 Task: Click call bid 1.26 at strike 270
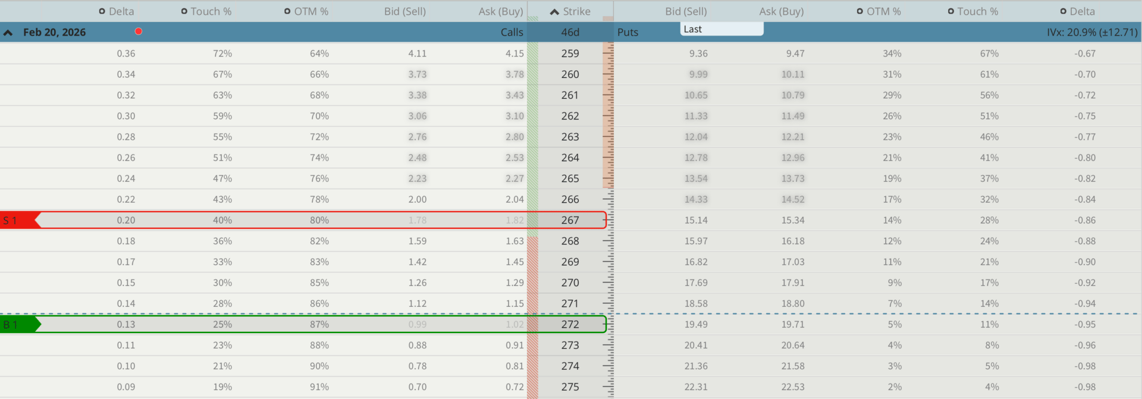(418, 282)
